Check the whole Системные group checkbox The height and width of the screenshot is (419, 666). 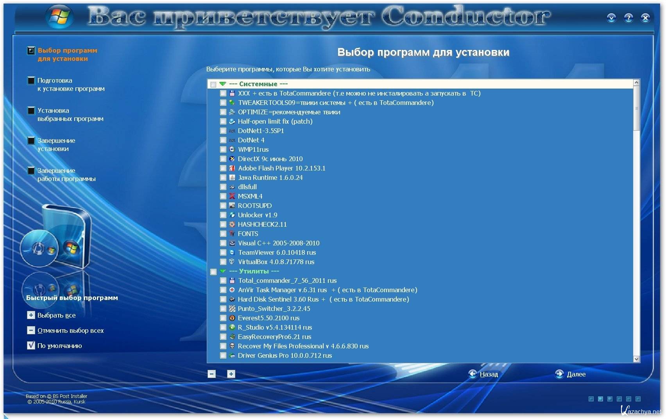(213, 84)
